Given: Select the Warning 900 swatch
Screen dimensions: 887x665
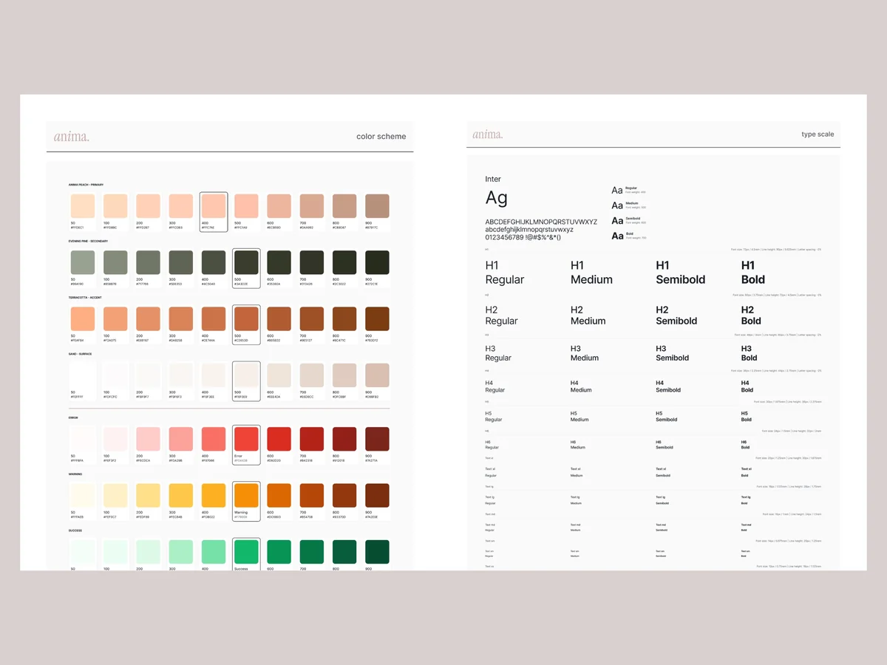Looking at the screenshot, I should point(377,495).
